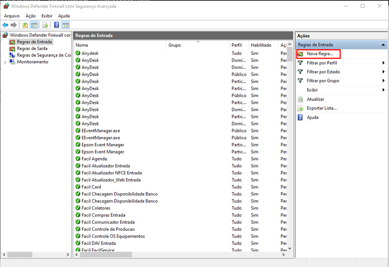Click the Exportar Lista icon in Ações
This screenshot has height=267, width=389.
pos(300,108)
